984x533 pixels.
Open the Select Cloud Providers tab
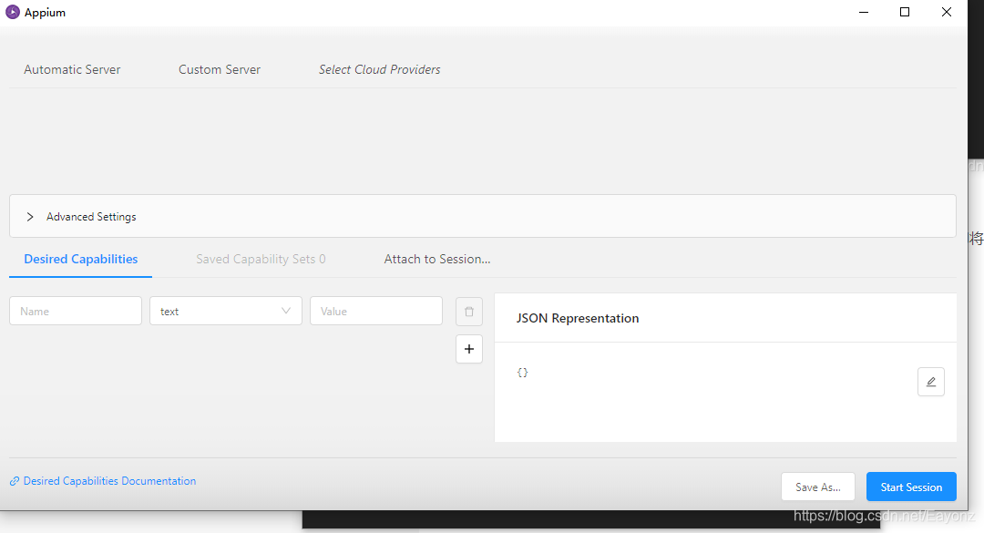pyautogui.click(x=380, y=69)
